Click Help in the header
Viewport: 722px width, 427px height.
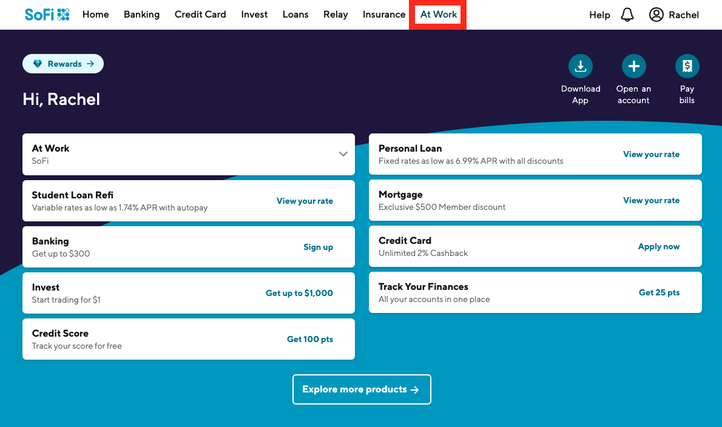click(599, 15)
